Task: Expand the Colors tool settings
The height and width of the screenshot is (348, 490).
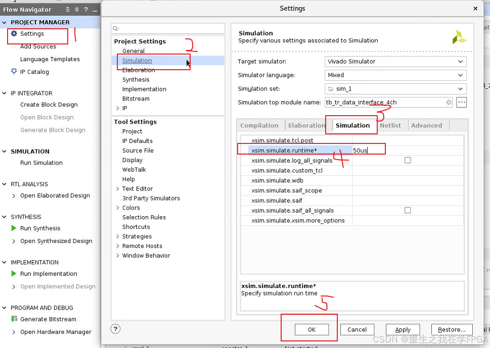Action: [118, 208]
